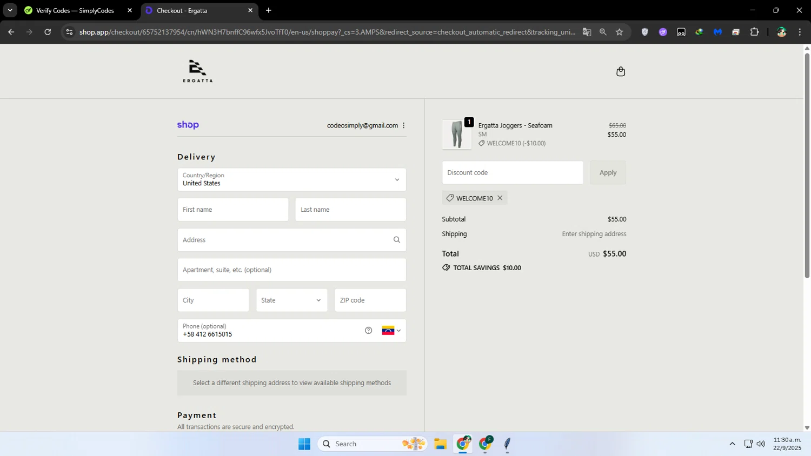Reload the checkout page
811x456 pixels.
point(48,32)
